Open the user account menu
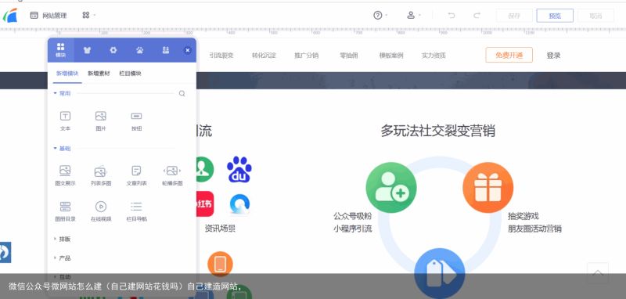 [411, 16]
